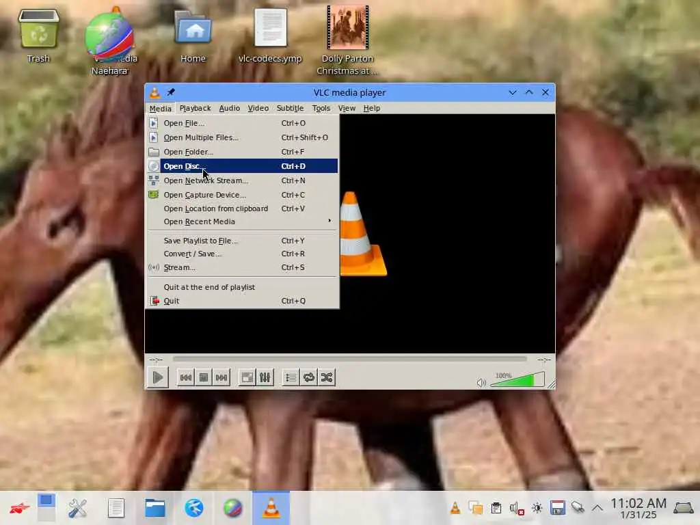Click the highlighted Open Disc... entry
Viewport: 700px width, 525px height.
click(243, 166)
